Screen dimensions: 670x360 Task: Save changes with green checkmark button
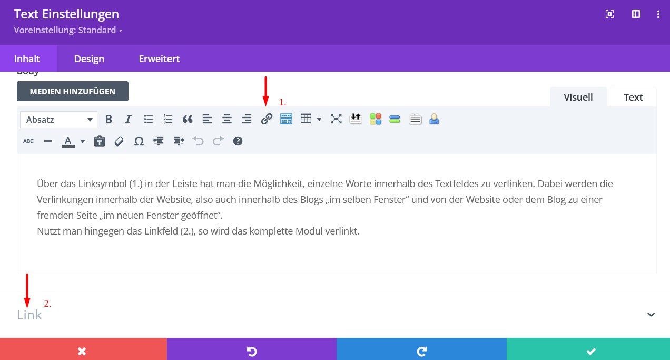point(588,349)
